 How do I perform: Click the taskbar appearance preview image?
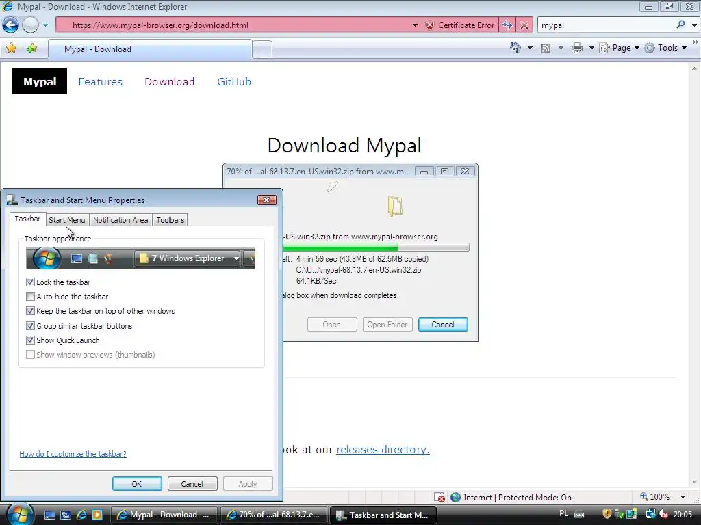point(141,258)
